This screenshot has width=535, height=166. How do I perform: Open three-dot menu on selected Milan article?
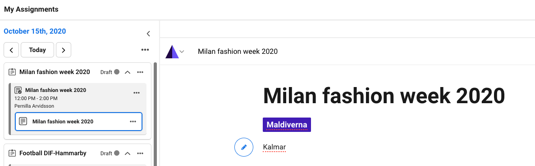pos(133,122)
